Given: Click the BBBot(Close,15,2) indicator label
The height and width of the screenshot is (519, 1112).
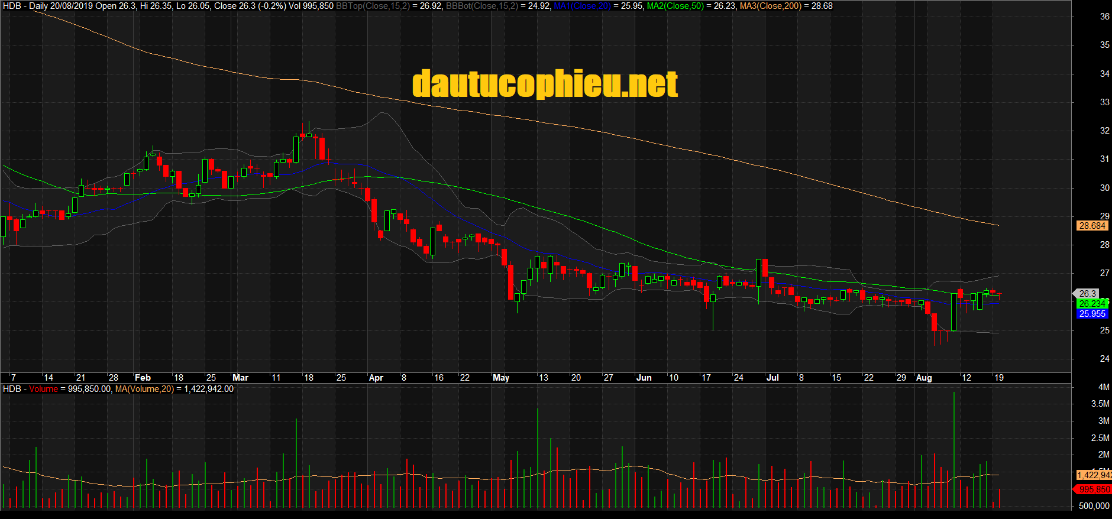Looking at the screenshot, I should 481,6.
